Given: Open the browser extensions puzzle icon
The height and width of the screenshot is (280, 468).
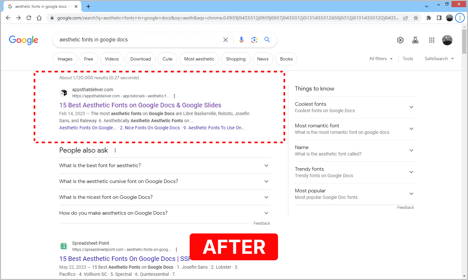Looking at the screenshot, I should pos(429,18).
